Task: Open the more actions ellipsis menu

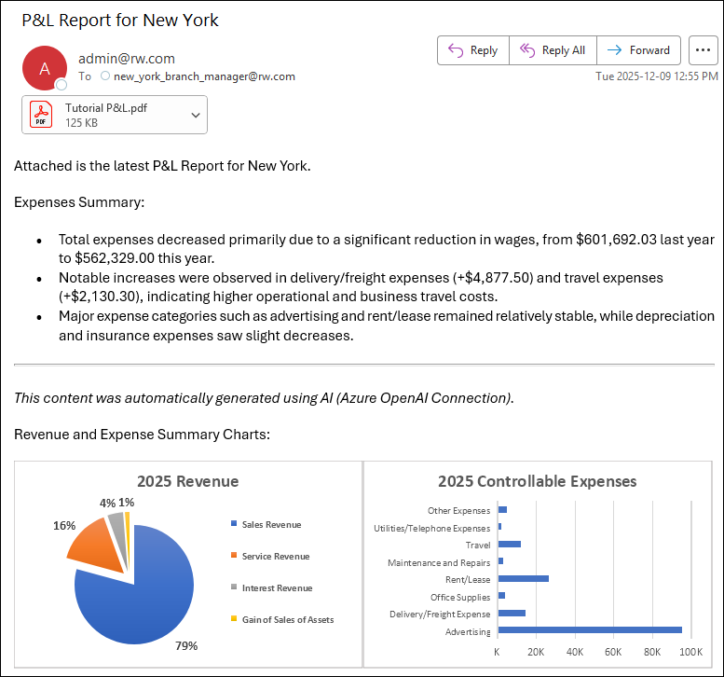Action: tap(702, 50)
